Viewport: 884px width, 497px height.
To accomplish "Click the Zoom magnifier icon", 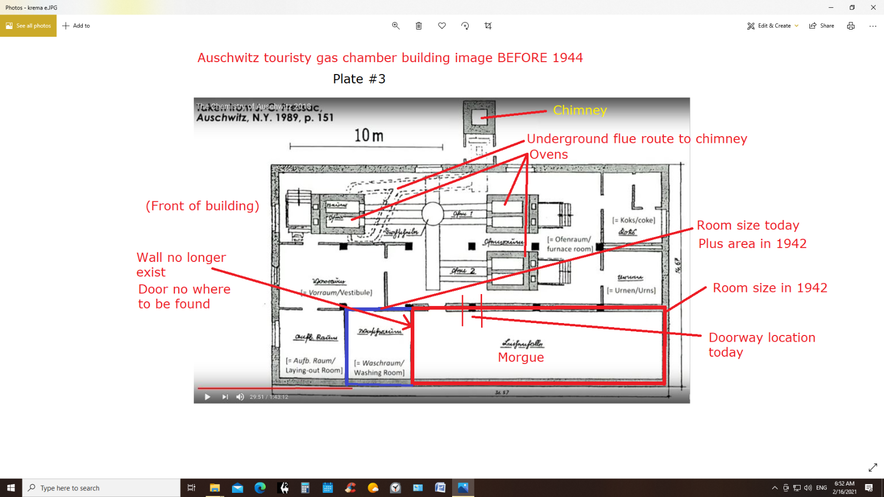I will coord(396,26).
